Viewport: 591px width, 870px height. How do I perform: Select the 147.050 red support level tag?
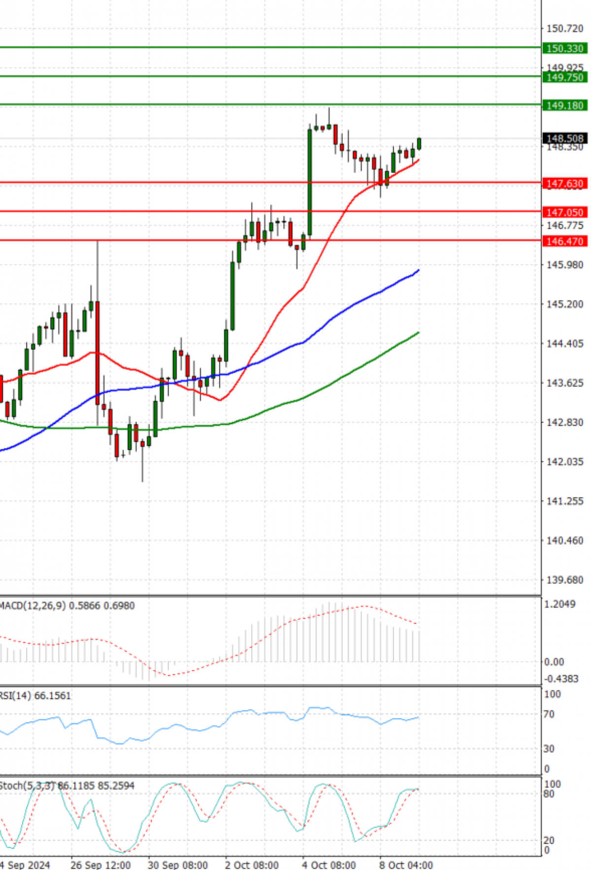point(564,212)
